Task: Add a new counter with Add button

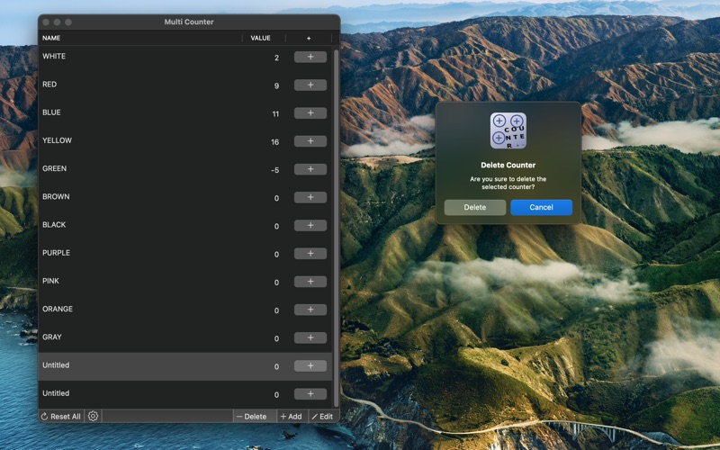Action: pyautogui.click(x=291, y=417)
